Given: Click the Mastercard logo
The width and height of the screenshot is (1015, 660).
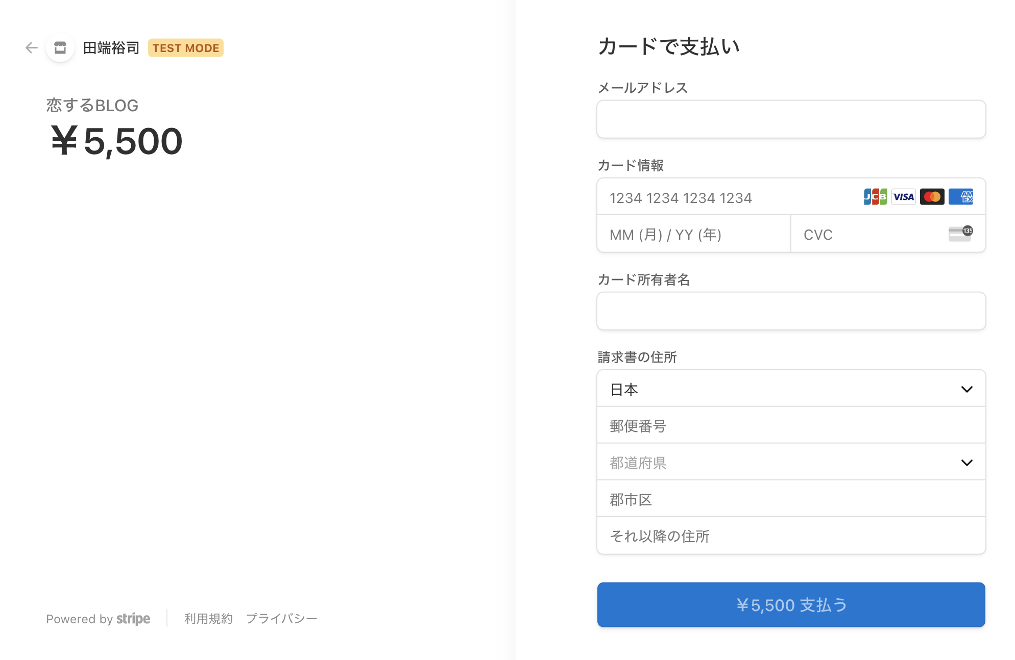Looking at the screenshot, I should click(x=932, y=197).
